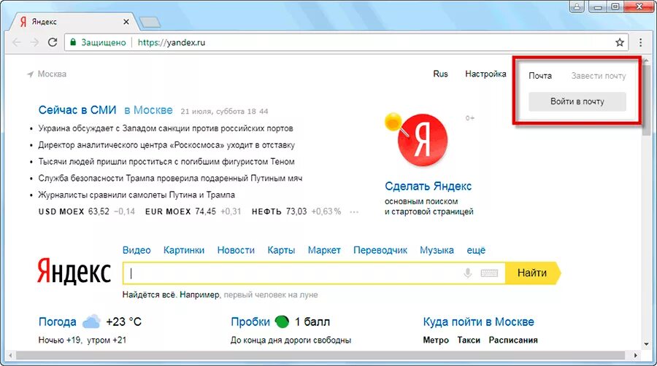This screenshot has width=657, height=366.
Task: Open the Карты service tab
Action: (x=281, y=250)
